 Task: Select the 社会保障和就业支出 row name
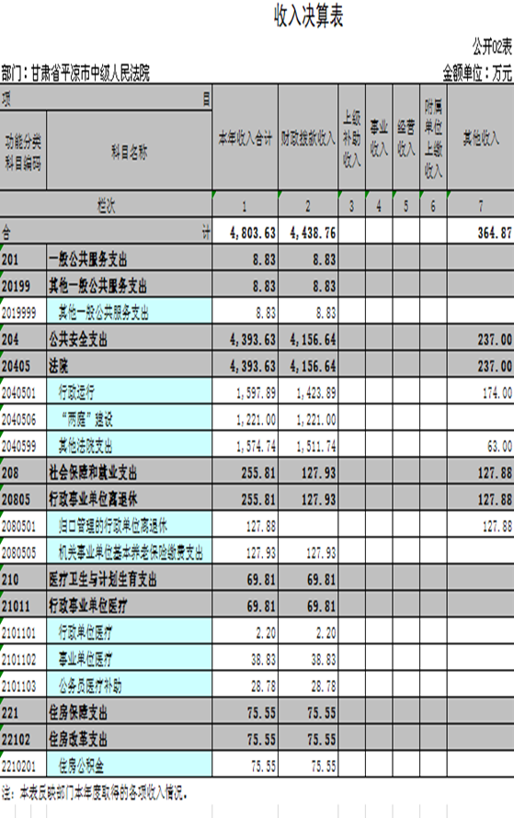[x=93, y=472]
